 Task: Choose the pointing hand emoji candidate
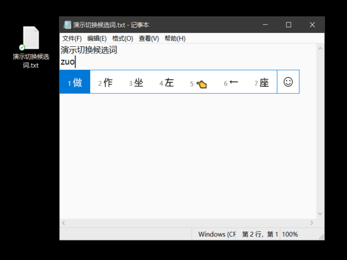click(x=198, y=83)
